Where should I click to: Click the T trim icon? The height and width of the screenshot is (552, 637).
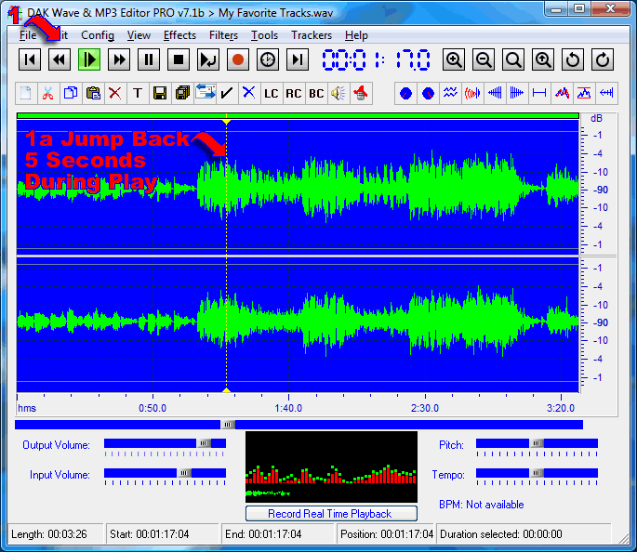[x=138, y=93]
